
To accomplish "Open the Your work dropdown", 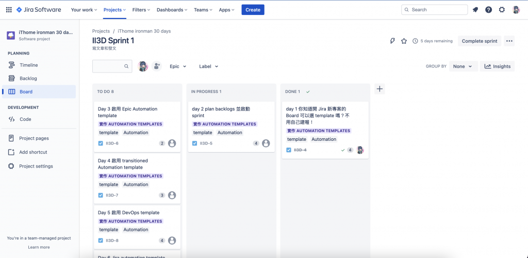I will [x=84, y=10].
